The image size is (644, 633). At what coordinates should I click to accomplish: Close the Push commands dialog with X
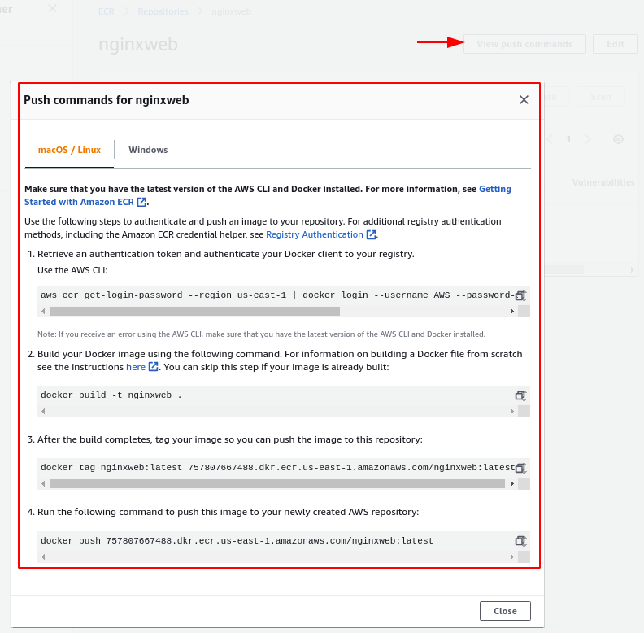coord(524,99)
